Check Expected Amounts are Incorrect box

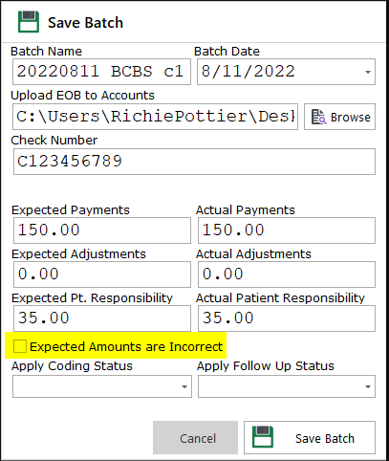point(20,346)
